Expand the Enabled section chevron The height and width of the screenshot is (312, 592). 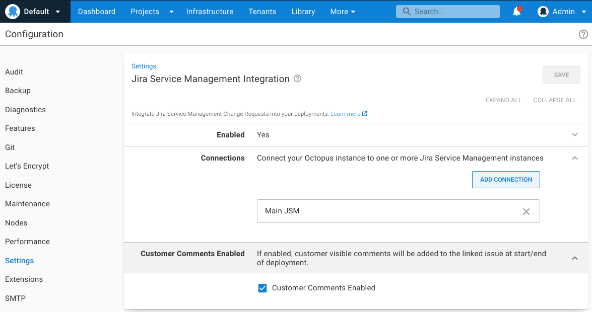pyautogui.click(x=575, y=134)
